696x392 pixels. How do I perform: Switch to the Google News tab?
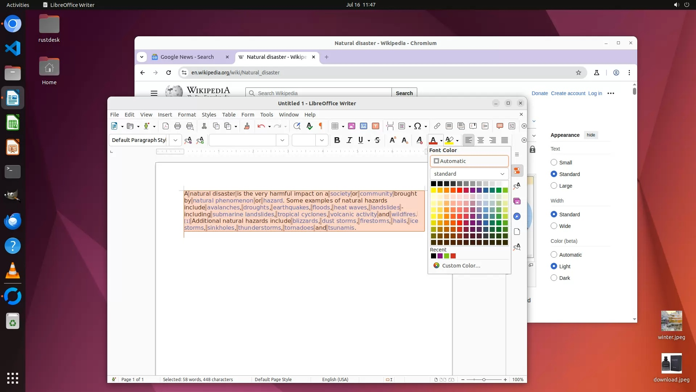click(187, 57)
